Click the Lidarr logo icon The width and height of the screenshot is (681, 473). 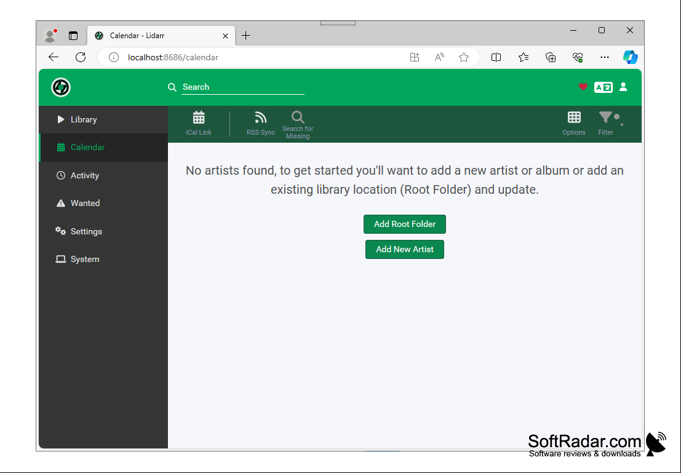point(61,87)
